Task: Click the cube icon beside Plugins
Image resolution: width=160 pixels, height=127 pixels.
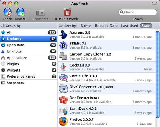Action: point(3,64)
